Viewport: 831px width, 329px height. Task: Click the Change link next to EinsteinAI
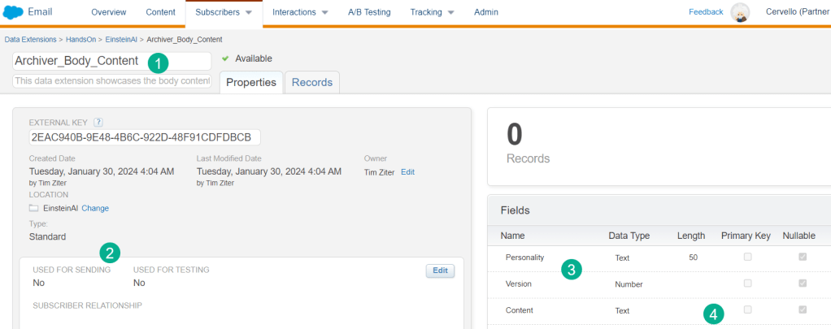click(95, 209)
